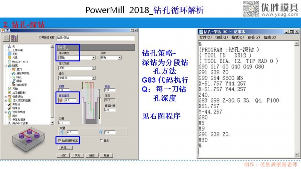The width and height of the screenshot is (301, 169).
Task: Open the 格式 menu in Notepad
Action: point(237,37)
